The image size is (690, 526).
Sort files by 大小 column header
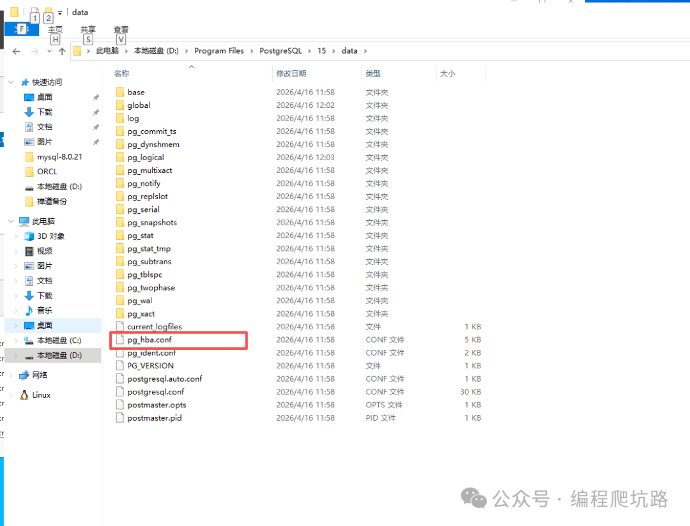click(x=447, y=74)
